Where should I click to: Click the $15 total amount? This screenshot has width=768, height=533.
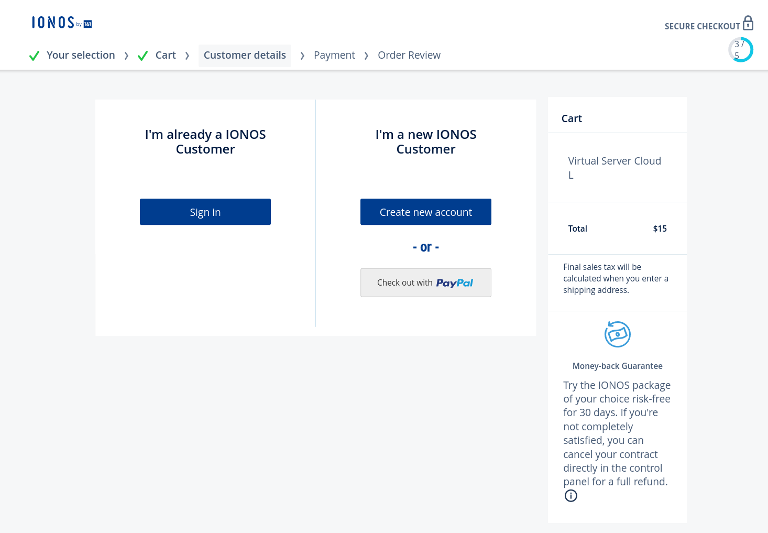point(660,229)
